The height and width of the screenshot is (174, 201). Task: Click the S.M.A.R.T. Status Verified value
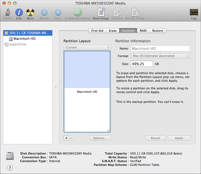coord(135,161)
